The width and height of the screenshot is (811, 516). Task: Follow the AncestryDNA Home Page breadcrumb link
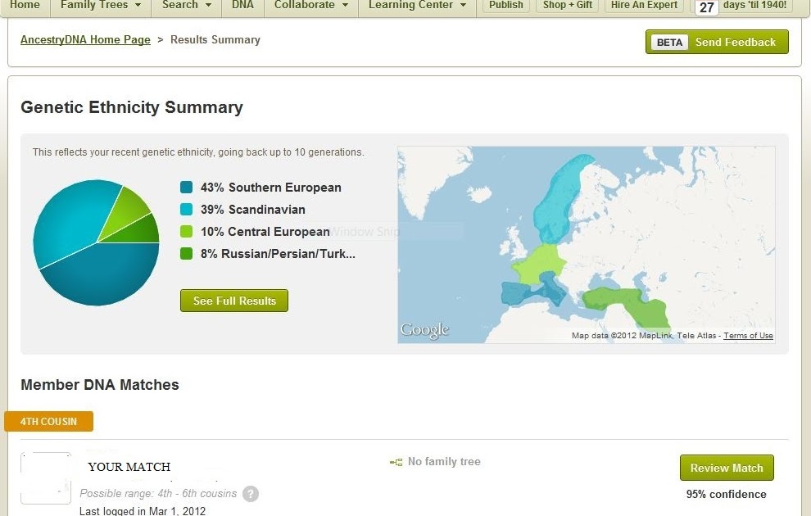pos(85,40)
